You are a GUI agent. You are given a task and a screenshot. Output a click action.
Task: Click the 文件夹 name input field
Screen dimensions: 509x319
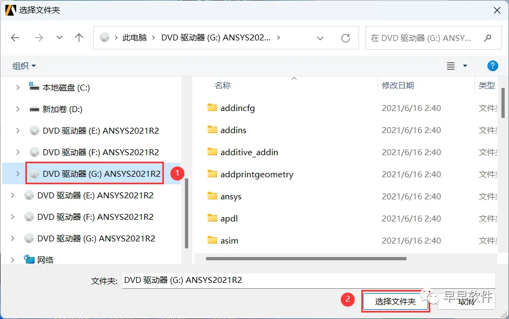(309, 280)
